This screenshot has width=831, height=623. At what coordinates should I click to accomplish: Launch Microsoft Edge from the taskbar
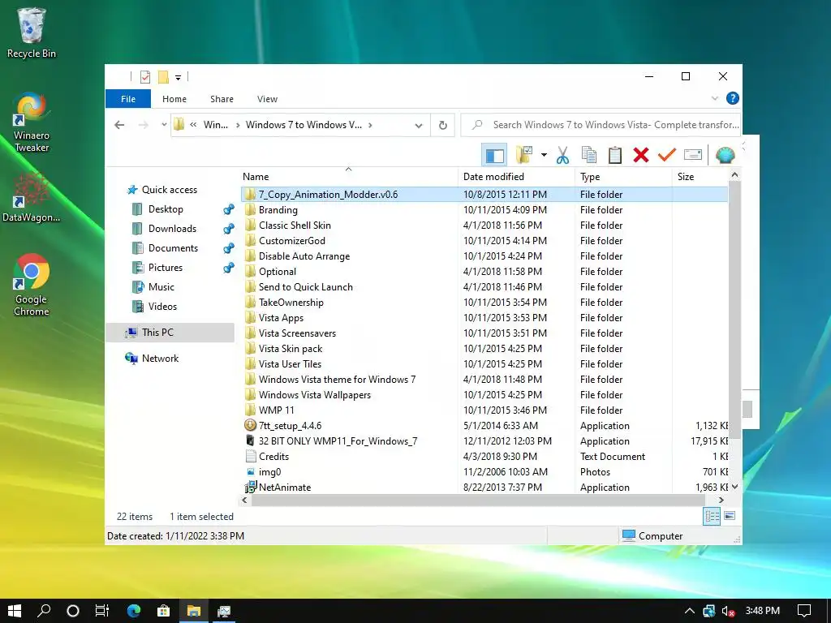point(134,611)
